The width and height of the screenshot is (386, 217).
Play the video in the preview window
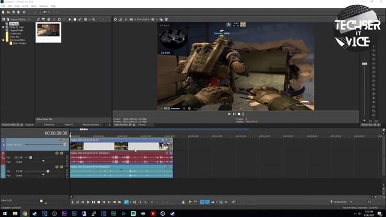coord(229,114)
